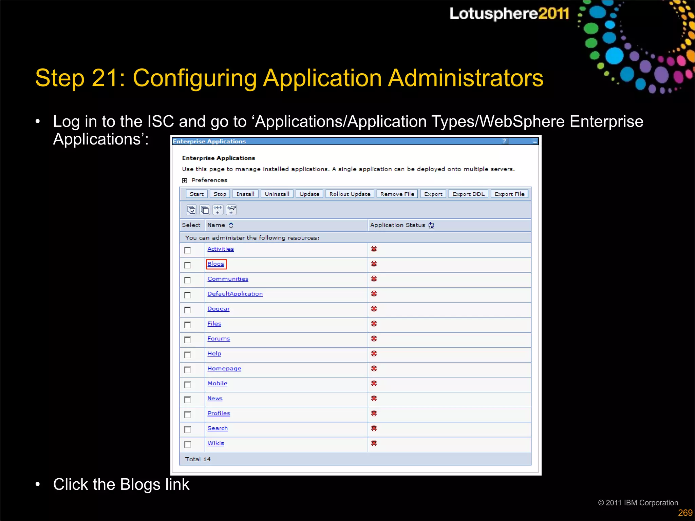Check the Mobile checkbox
695x521 pixels.
click(188, 385)
